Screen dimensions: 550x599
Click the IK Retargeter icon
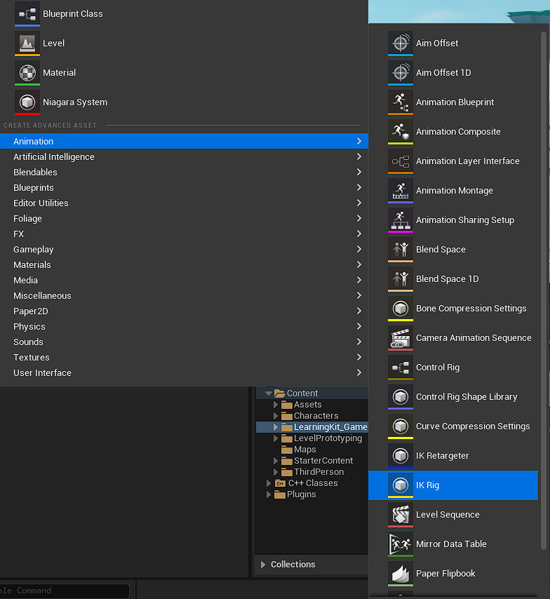click(400, 455)
